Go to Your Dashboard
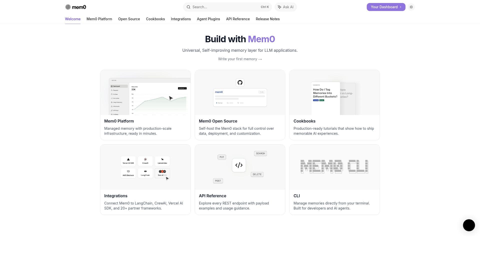Image resolution: width=480 pixels, height=270 pixels. pyautogui.click(x=386, y=7)
